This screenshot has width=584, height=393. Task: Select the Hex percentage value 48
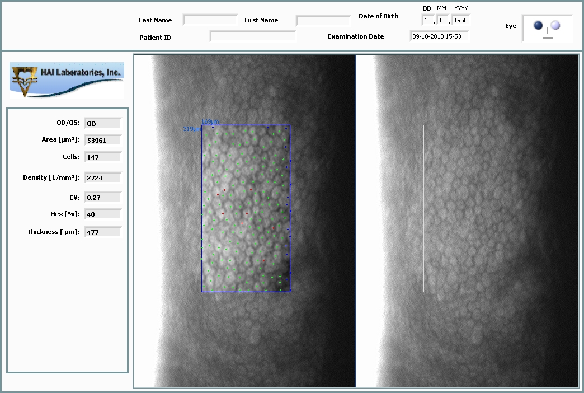(103, 214)
